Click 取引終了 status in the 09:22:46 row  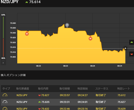(x=101, y=109)
